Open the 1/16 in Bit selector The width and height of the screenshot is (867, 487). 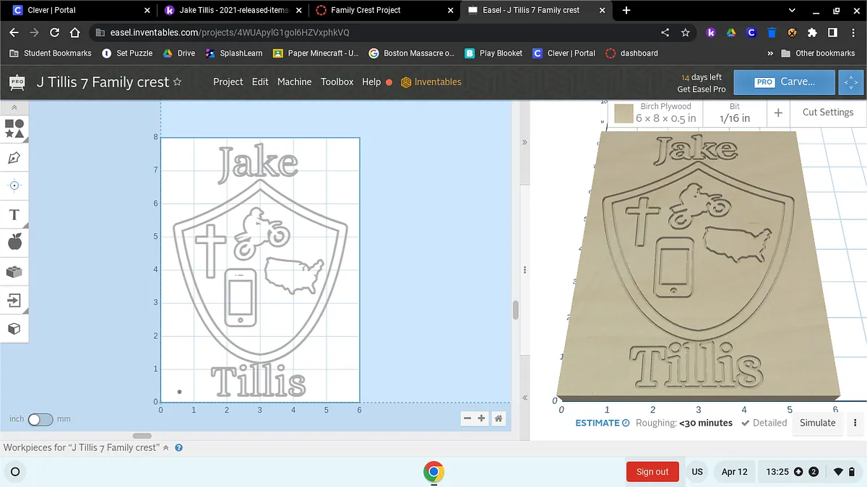click(734, 113)
